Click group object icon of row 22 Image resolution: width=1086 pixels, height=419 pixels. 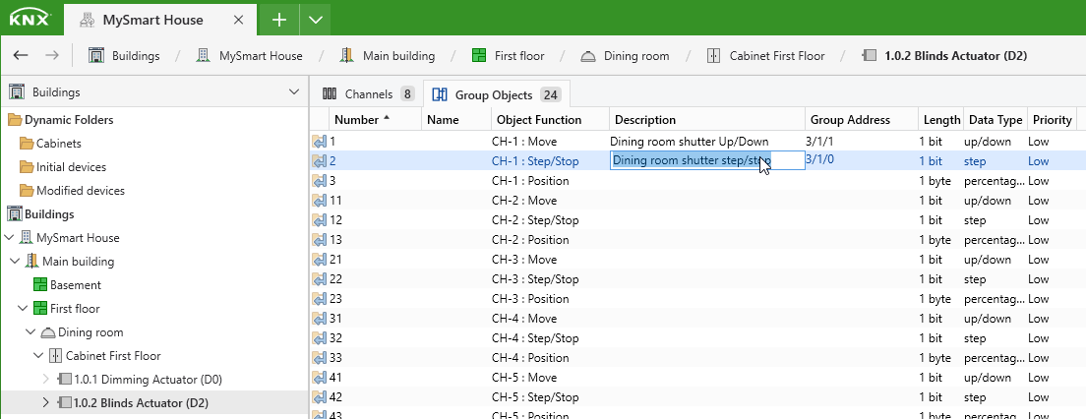(x=319, y=279)
